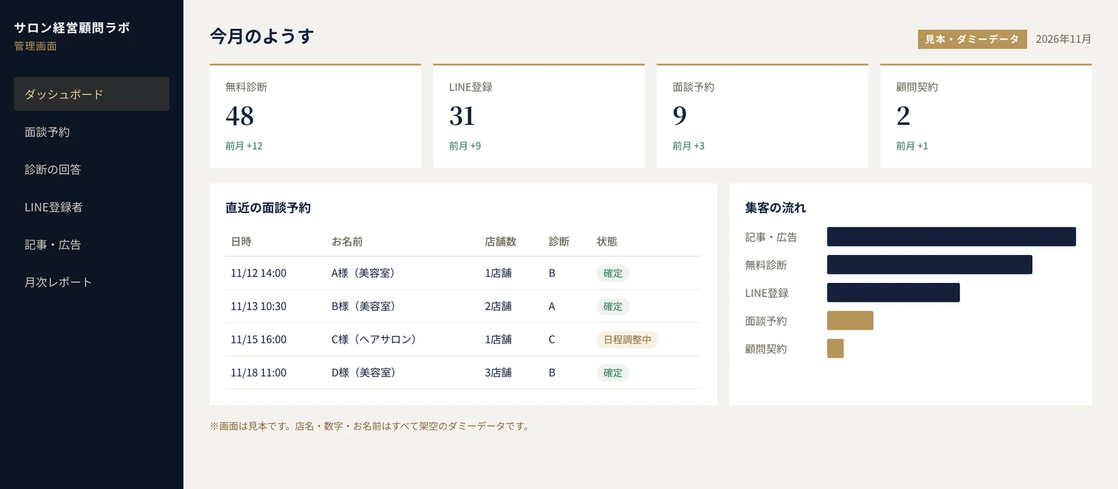Click the 確定 status badge for A様
This screenshot has height=489, width=1118.
pyautogui.click(x=613, y=273)
